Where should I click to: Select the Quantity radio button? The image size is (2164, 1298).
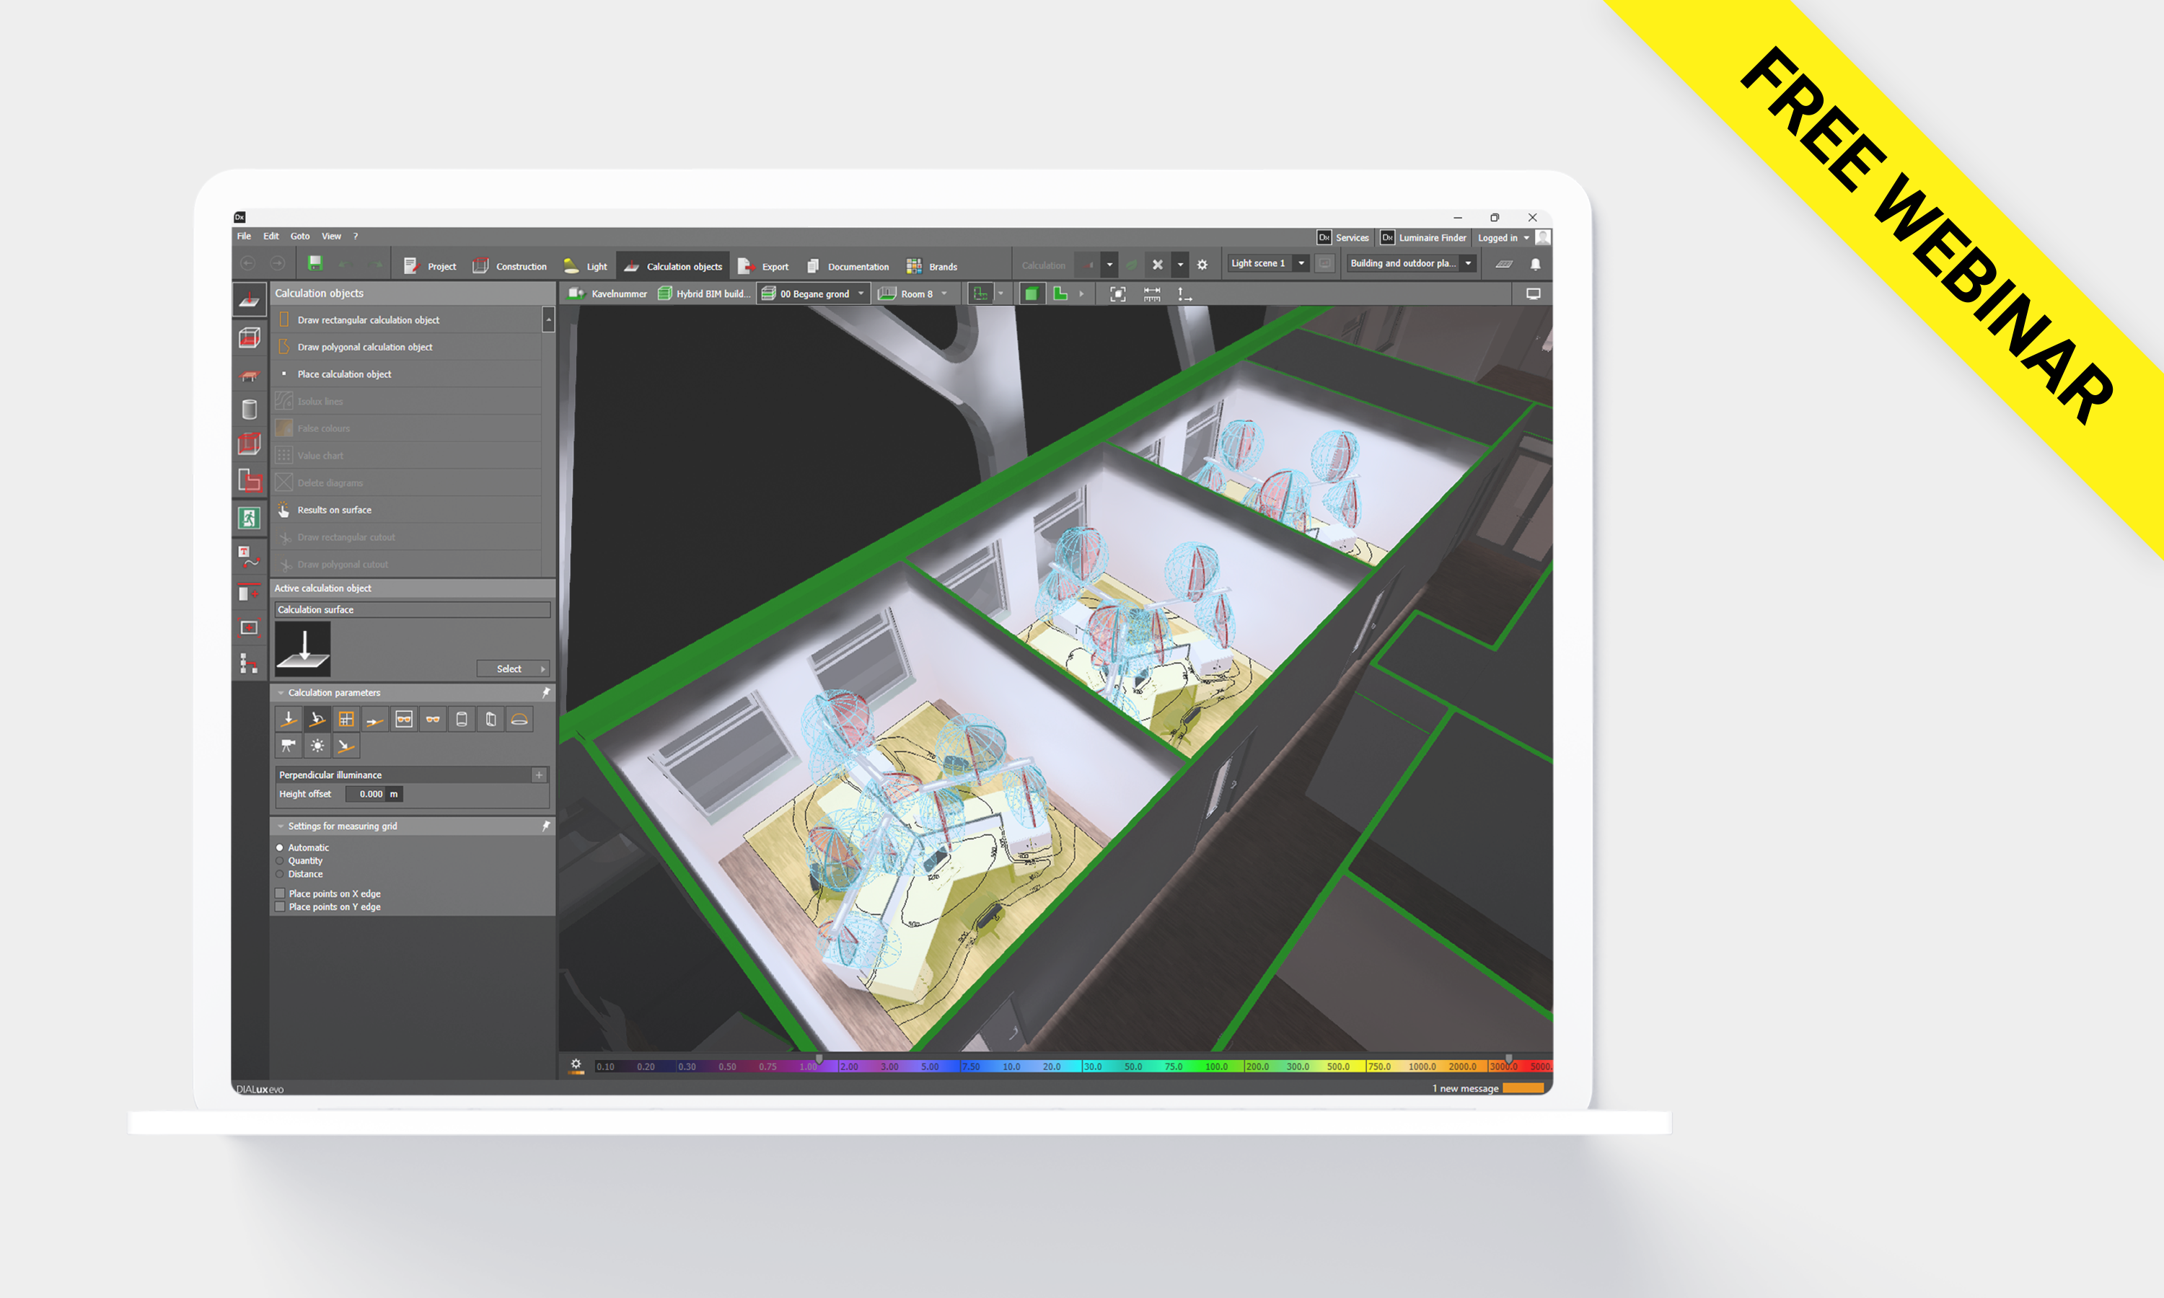click(280, 861)
